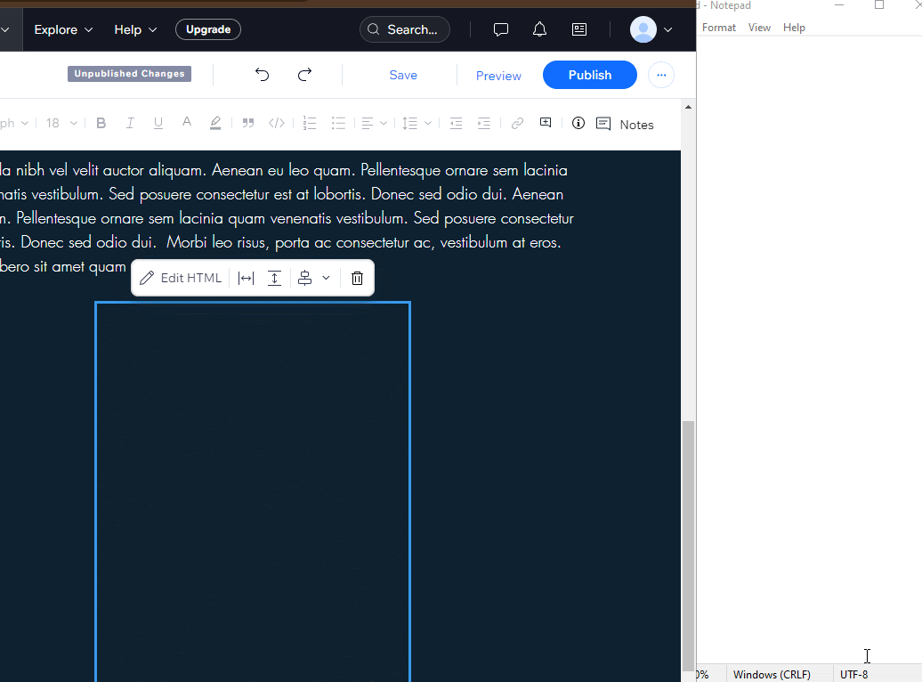The height and width of the screenshot is (682, 922).
Task: Click the Publish button
Action: tap(589, 75)
